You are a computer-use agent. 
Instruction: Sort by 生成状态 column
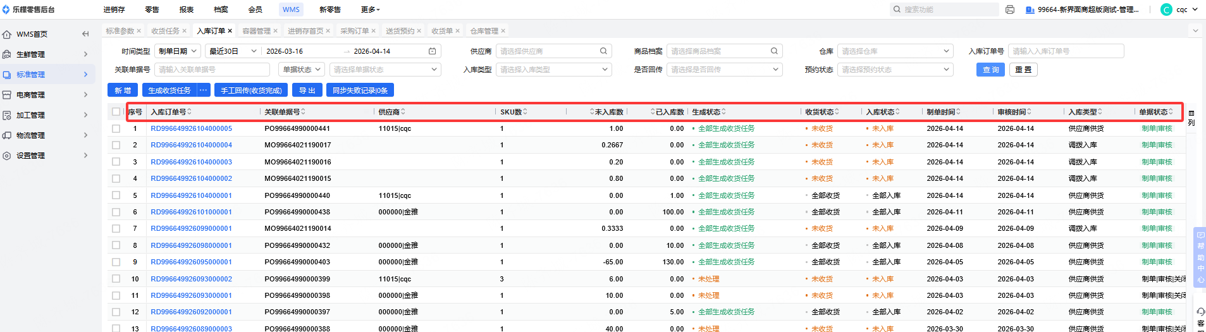click(x=723, y=112)
